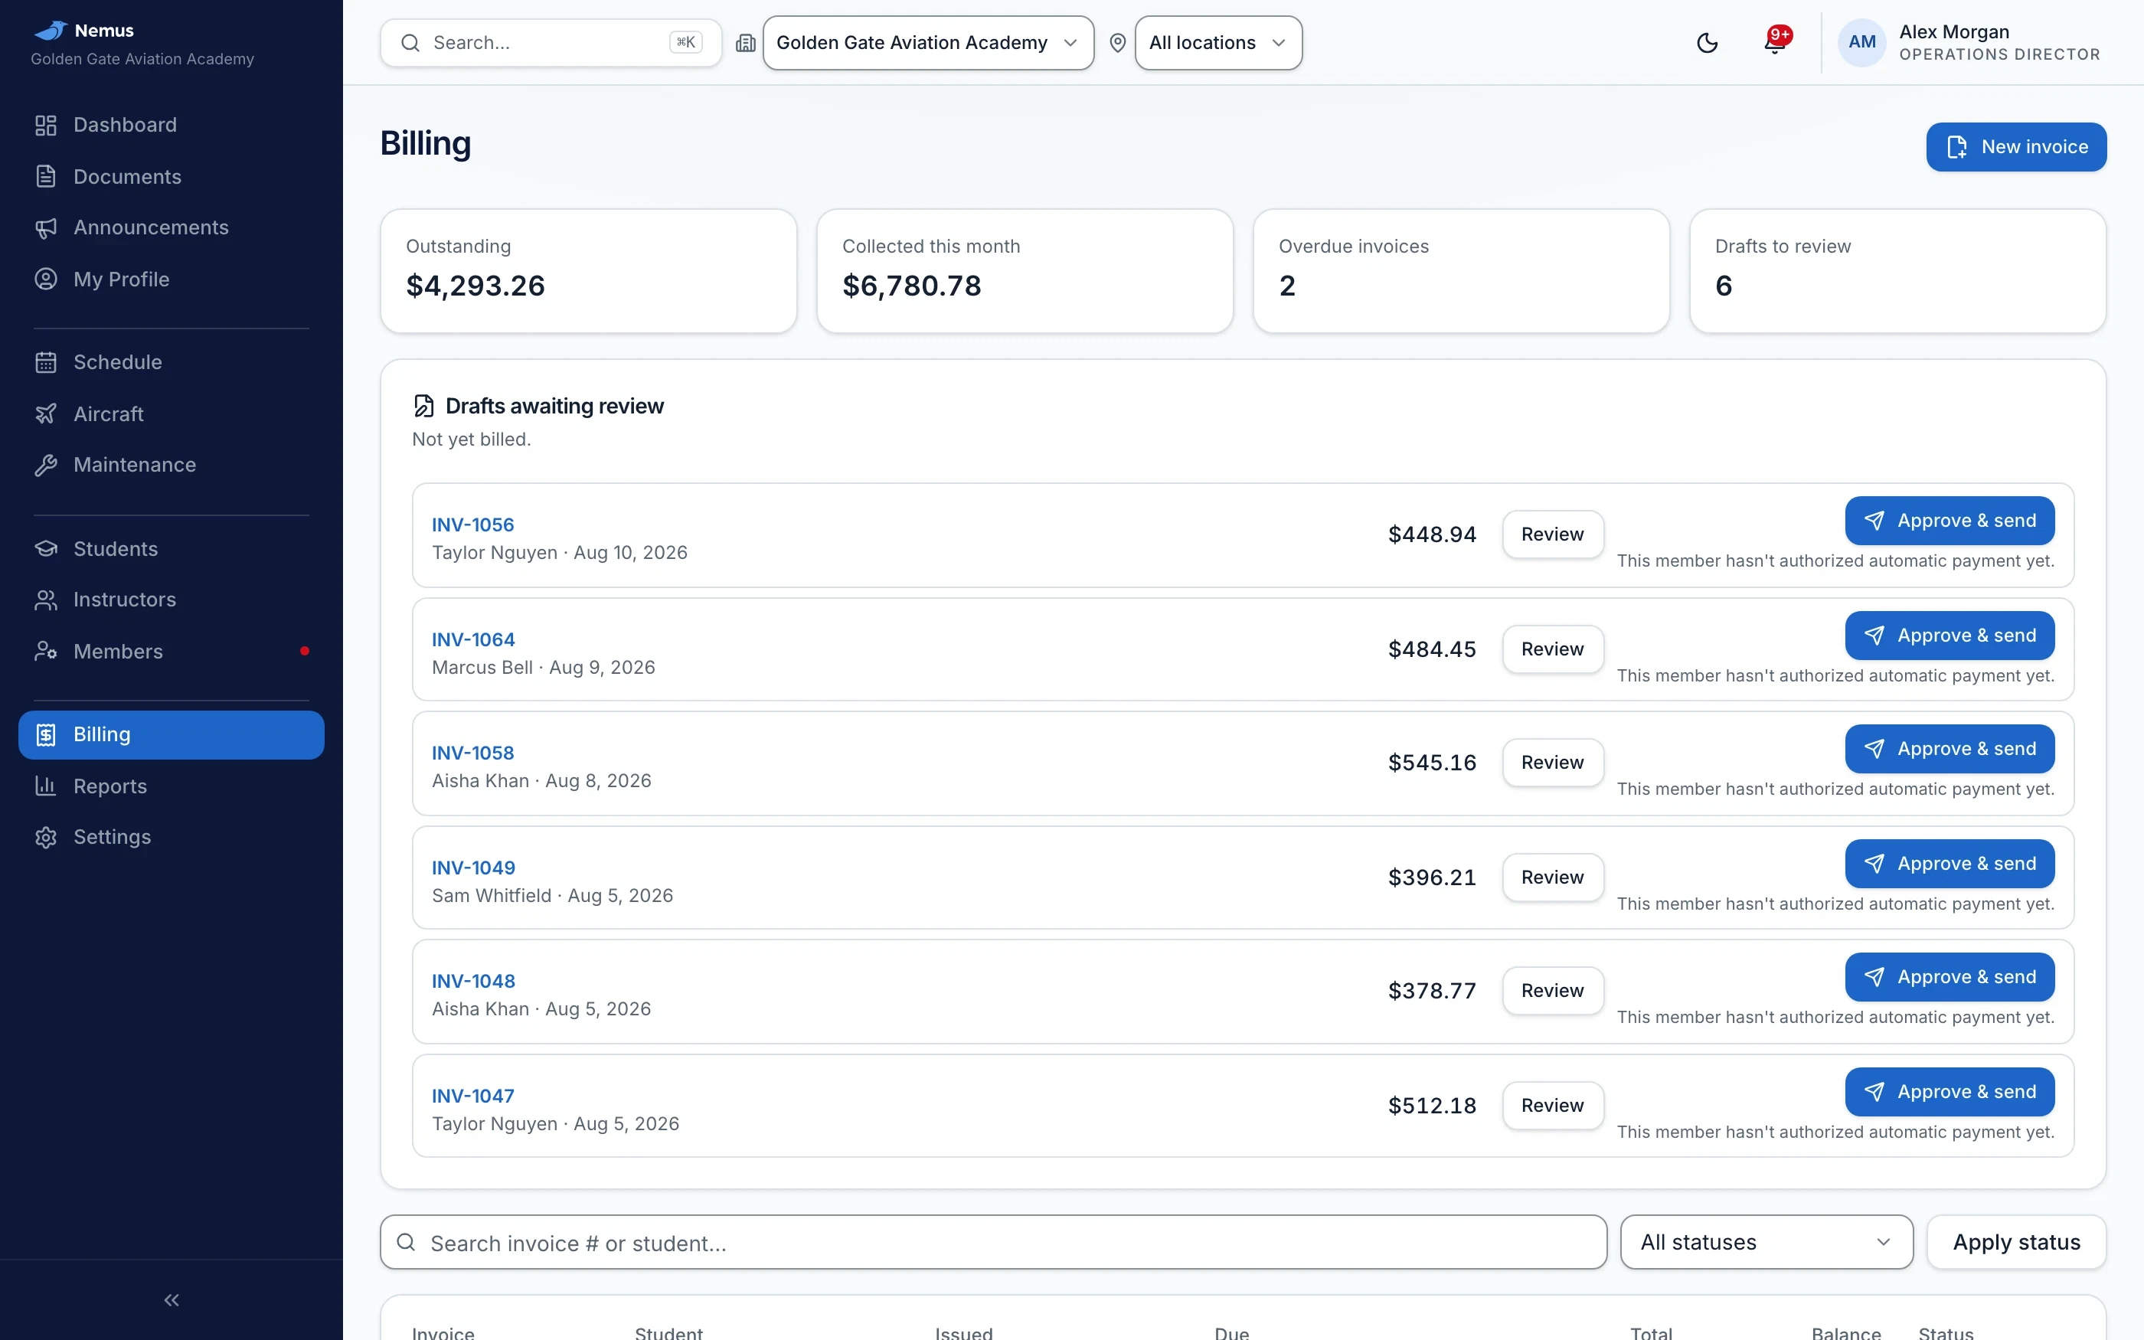Open Members menu item
Image resolution: width=2144 pixels, height=1340 pixels.
[x=171, y=652]
